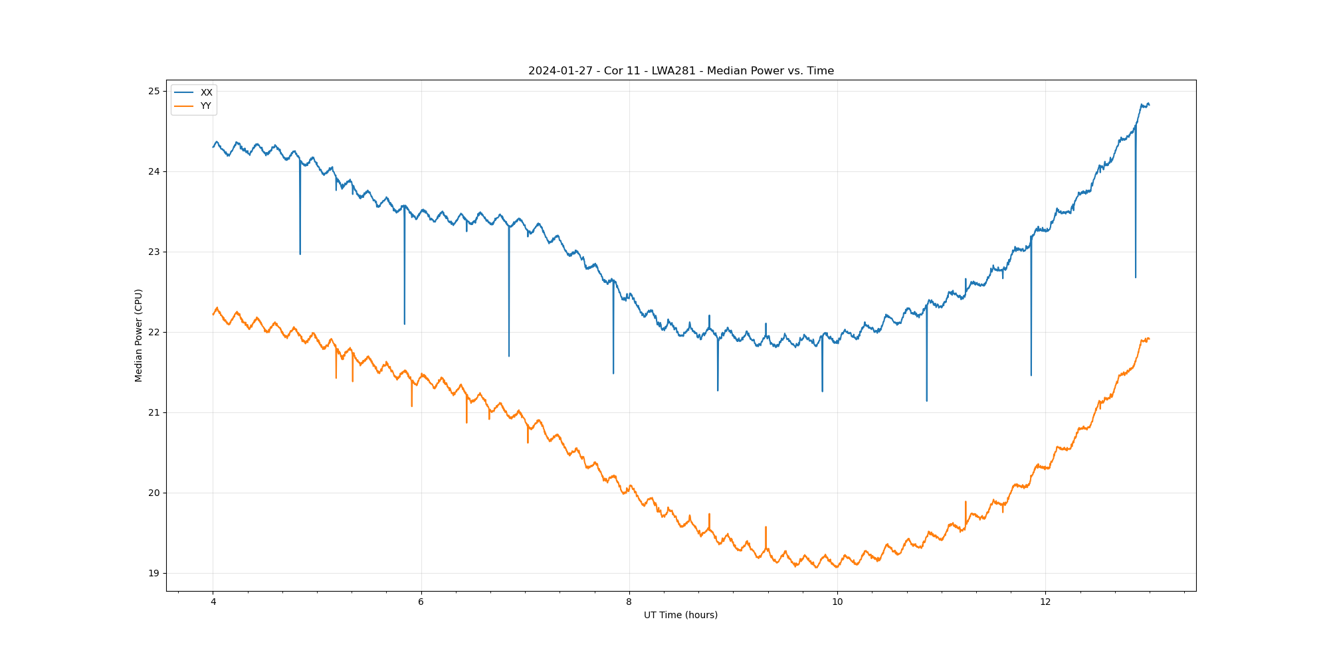Image resolution: width=1329 pixels, height=664 pixels.
Task: Click x-axis tick label 8
Action: (x=629, y=602)
